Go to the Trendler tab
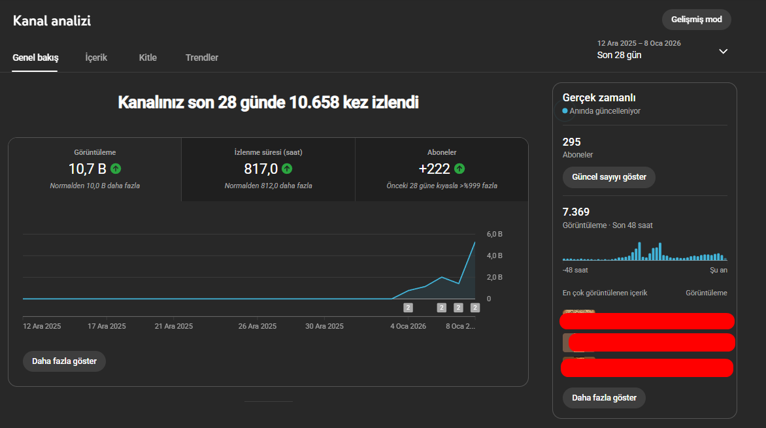The width and height of the screenshot is (766, 428). (x=202, y=58)
